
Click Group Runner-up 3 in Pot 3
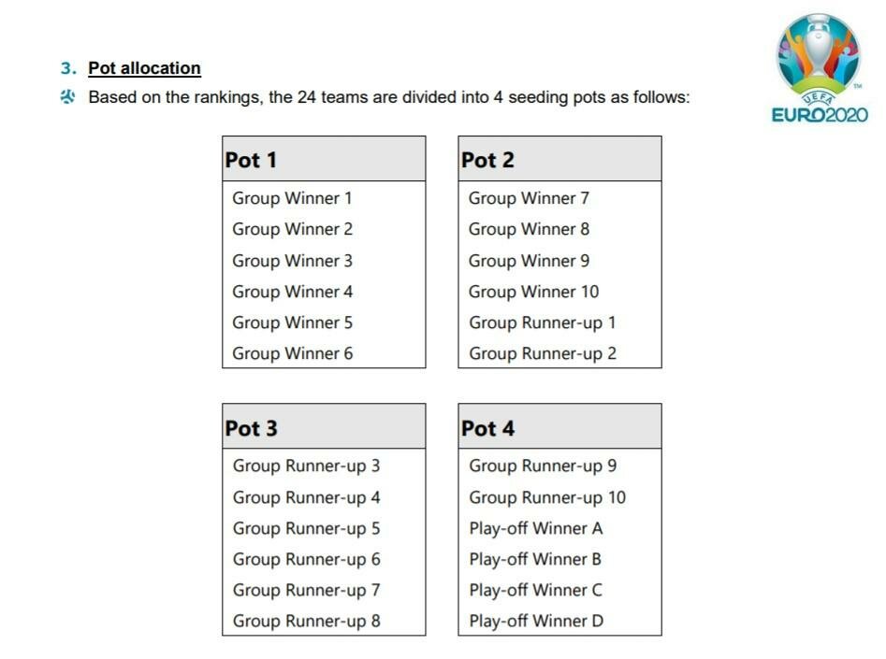(x=306, y=466)
